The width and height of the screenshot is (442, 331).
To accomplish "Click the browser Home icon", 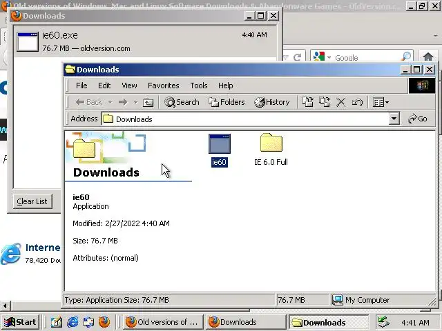I will [428, 57].
